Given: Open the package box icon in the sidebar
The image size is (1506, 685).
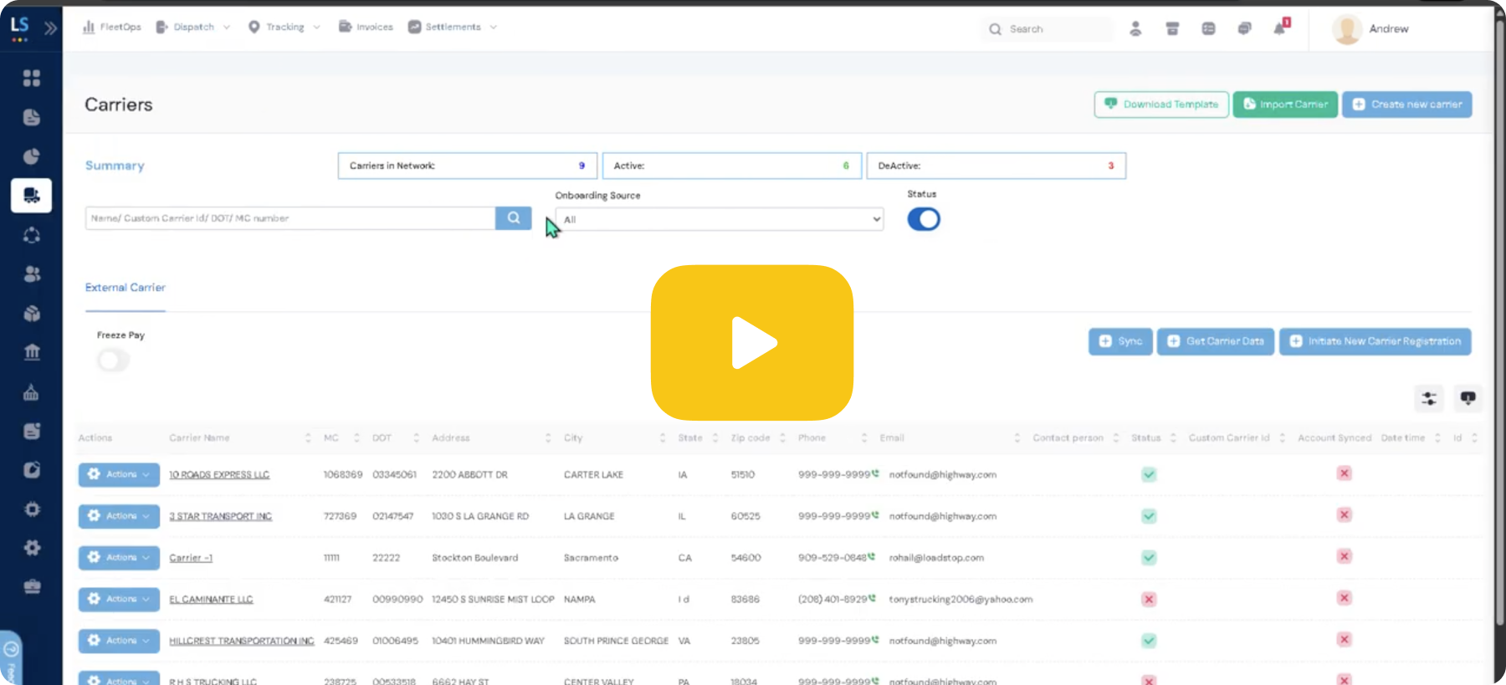Looking at the screenshot, I should click(x=32, y=313).
